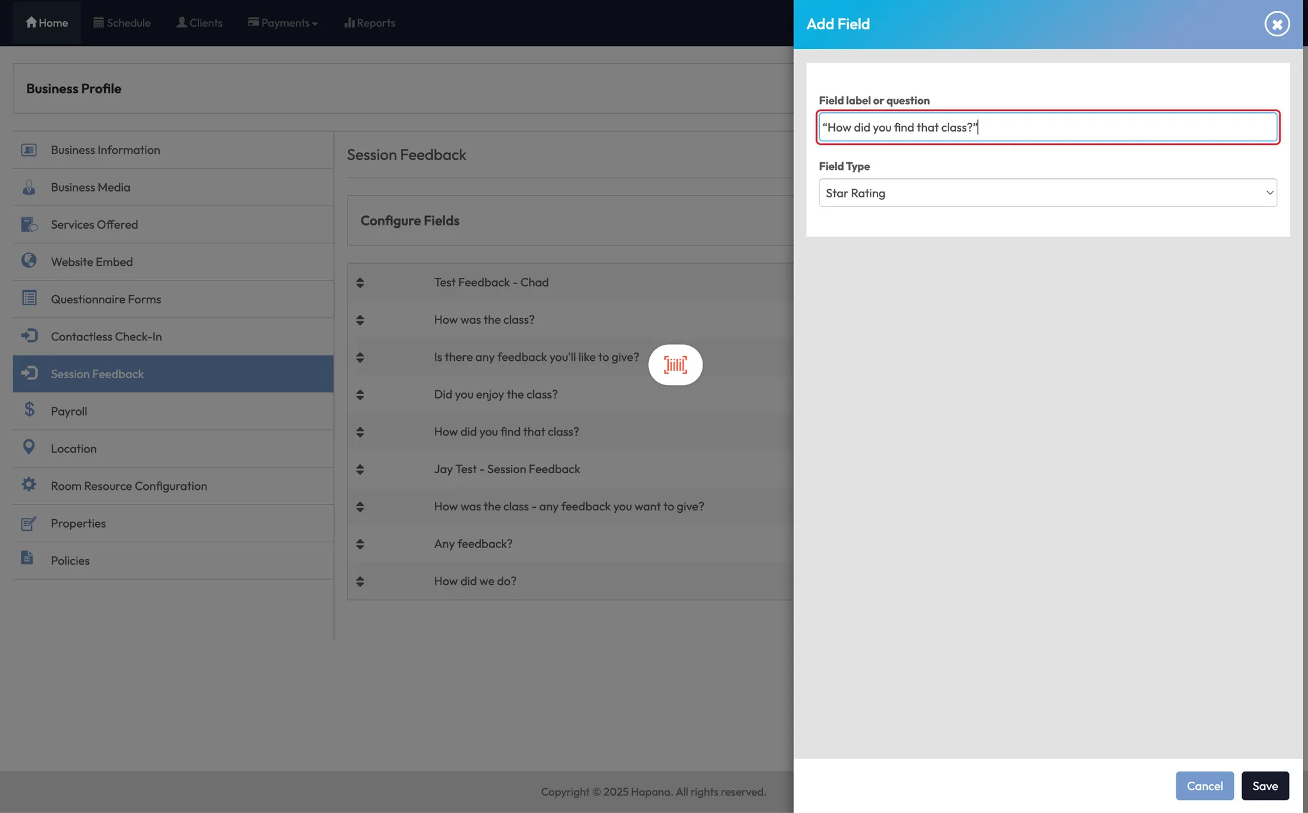Click the sort handle for 'Test Feedback - Chad'
The height and width of the screenshot is (813, 1308).
coord(360,283)
